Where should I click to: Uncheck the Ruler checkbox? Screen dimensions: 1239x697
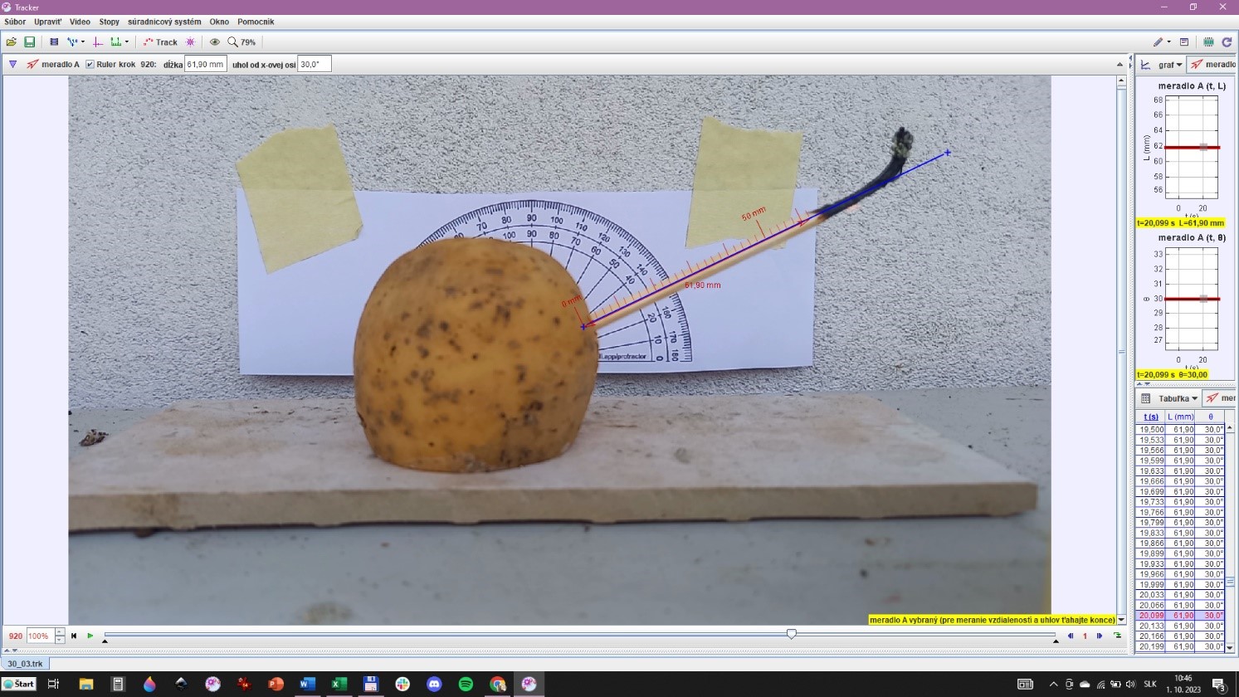tap(90, 65)
